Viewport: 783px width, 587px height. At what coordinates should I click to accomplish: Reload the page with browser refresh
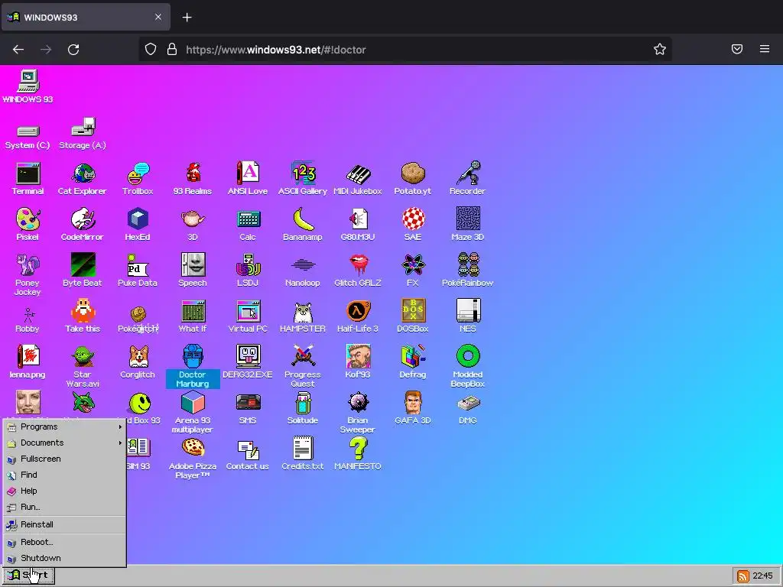pos(73,50)
